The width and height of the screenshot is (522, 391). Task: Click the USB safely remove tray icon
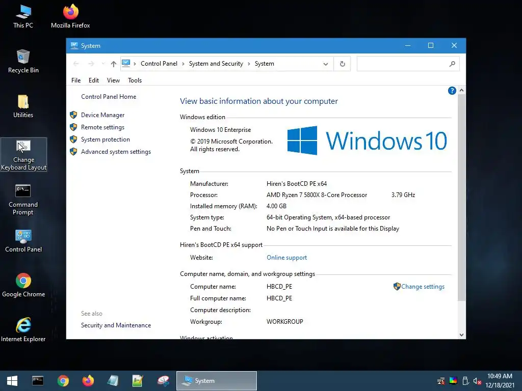click(x=465, y=381)
